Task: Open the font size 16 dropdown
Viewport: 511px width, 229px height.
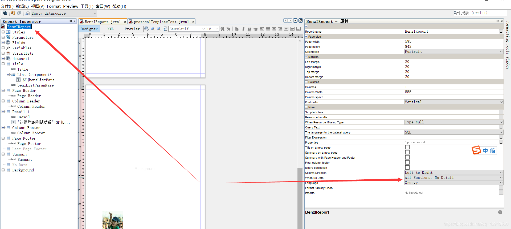Action: click(x=212, y=29)
